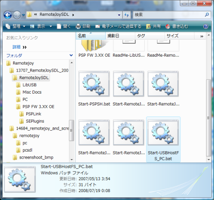Select the pcsdl folder in tree
Screen dimensions: 214x200
tap(24, 150)
